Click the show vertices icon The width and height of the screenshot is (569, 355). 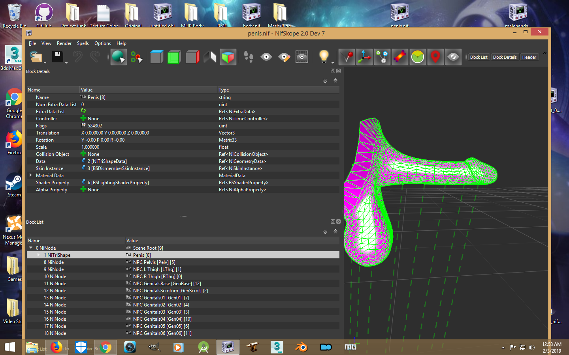[347, 57]
